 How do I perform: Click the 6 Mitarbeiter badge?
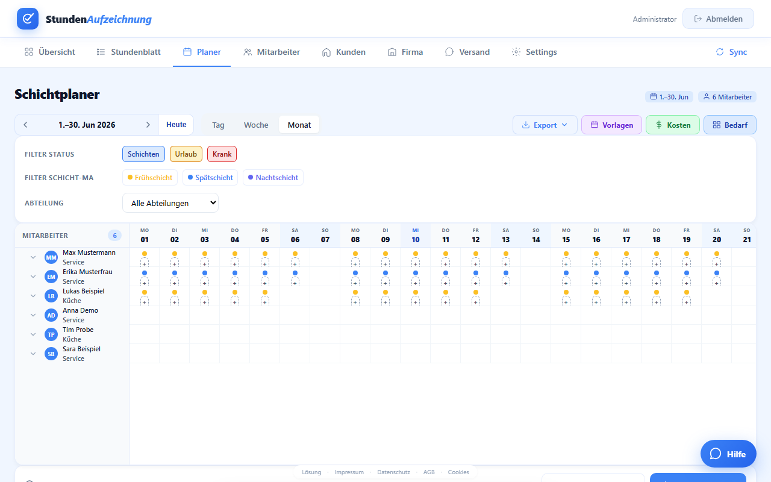tap(727, 96)
